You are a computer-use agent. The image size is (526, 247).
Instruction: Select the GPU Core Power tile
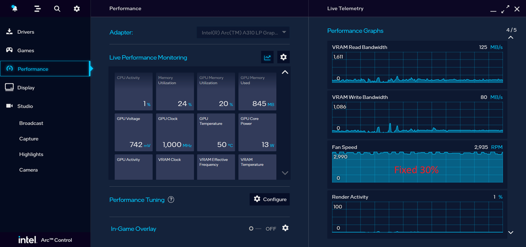coord(257,132)
